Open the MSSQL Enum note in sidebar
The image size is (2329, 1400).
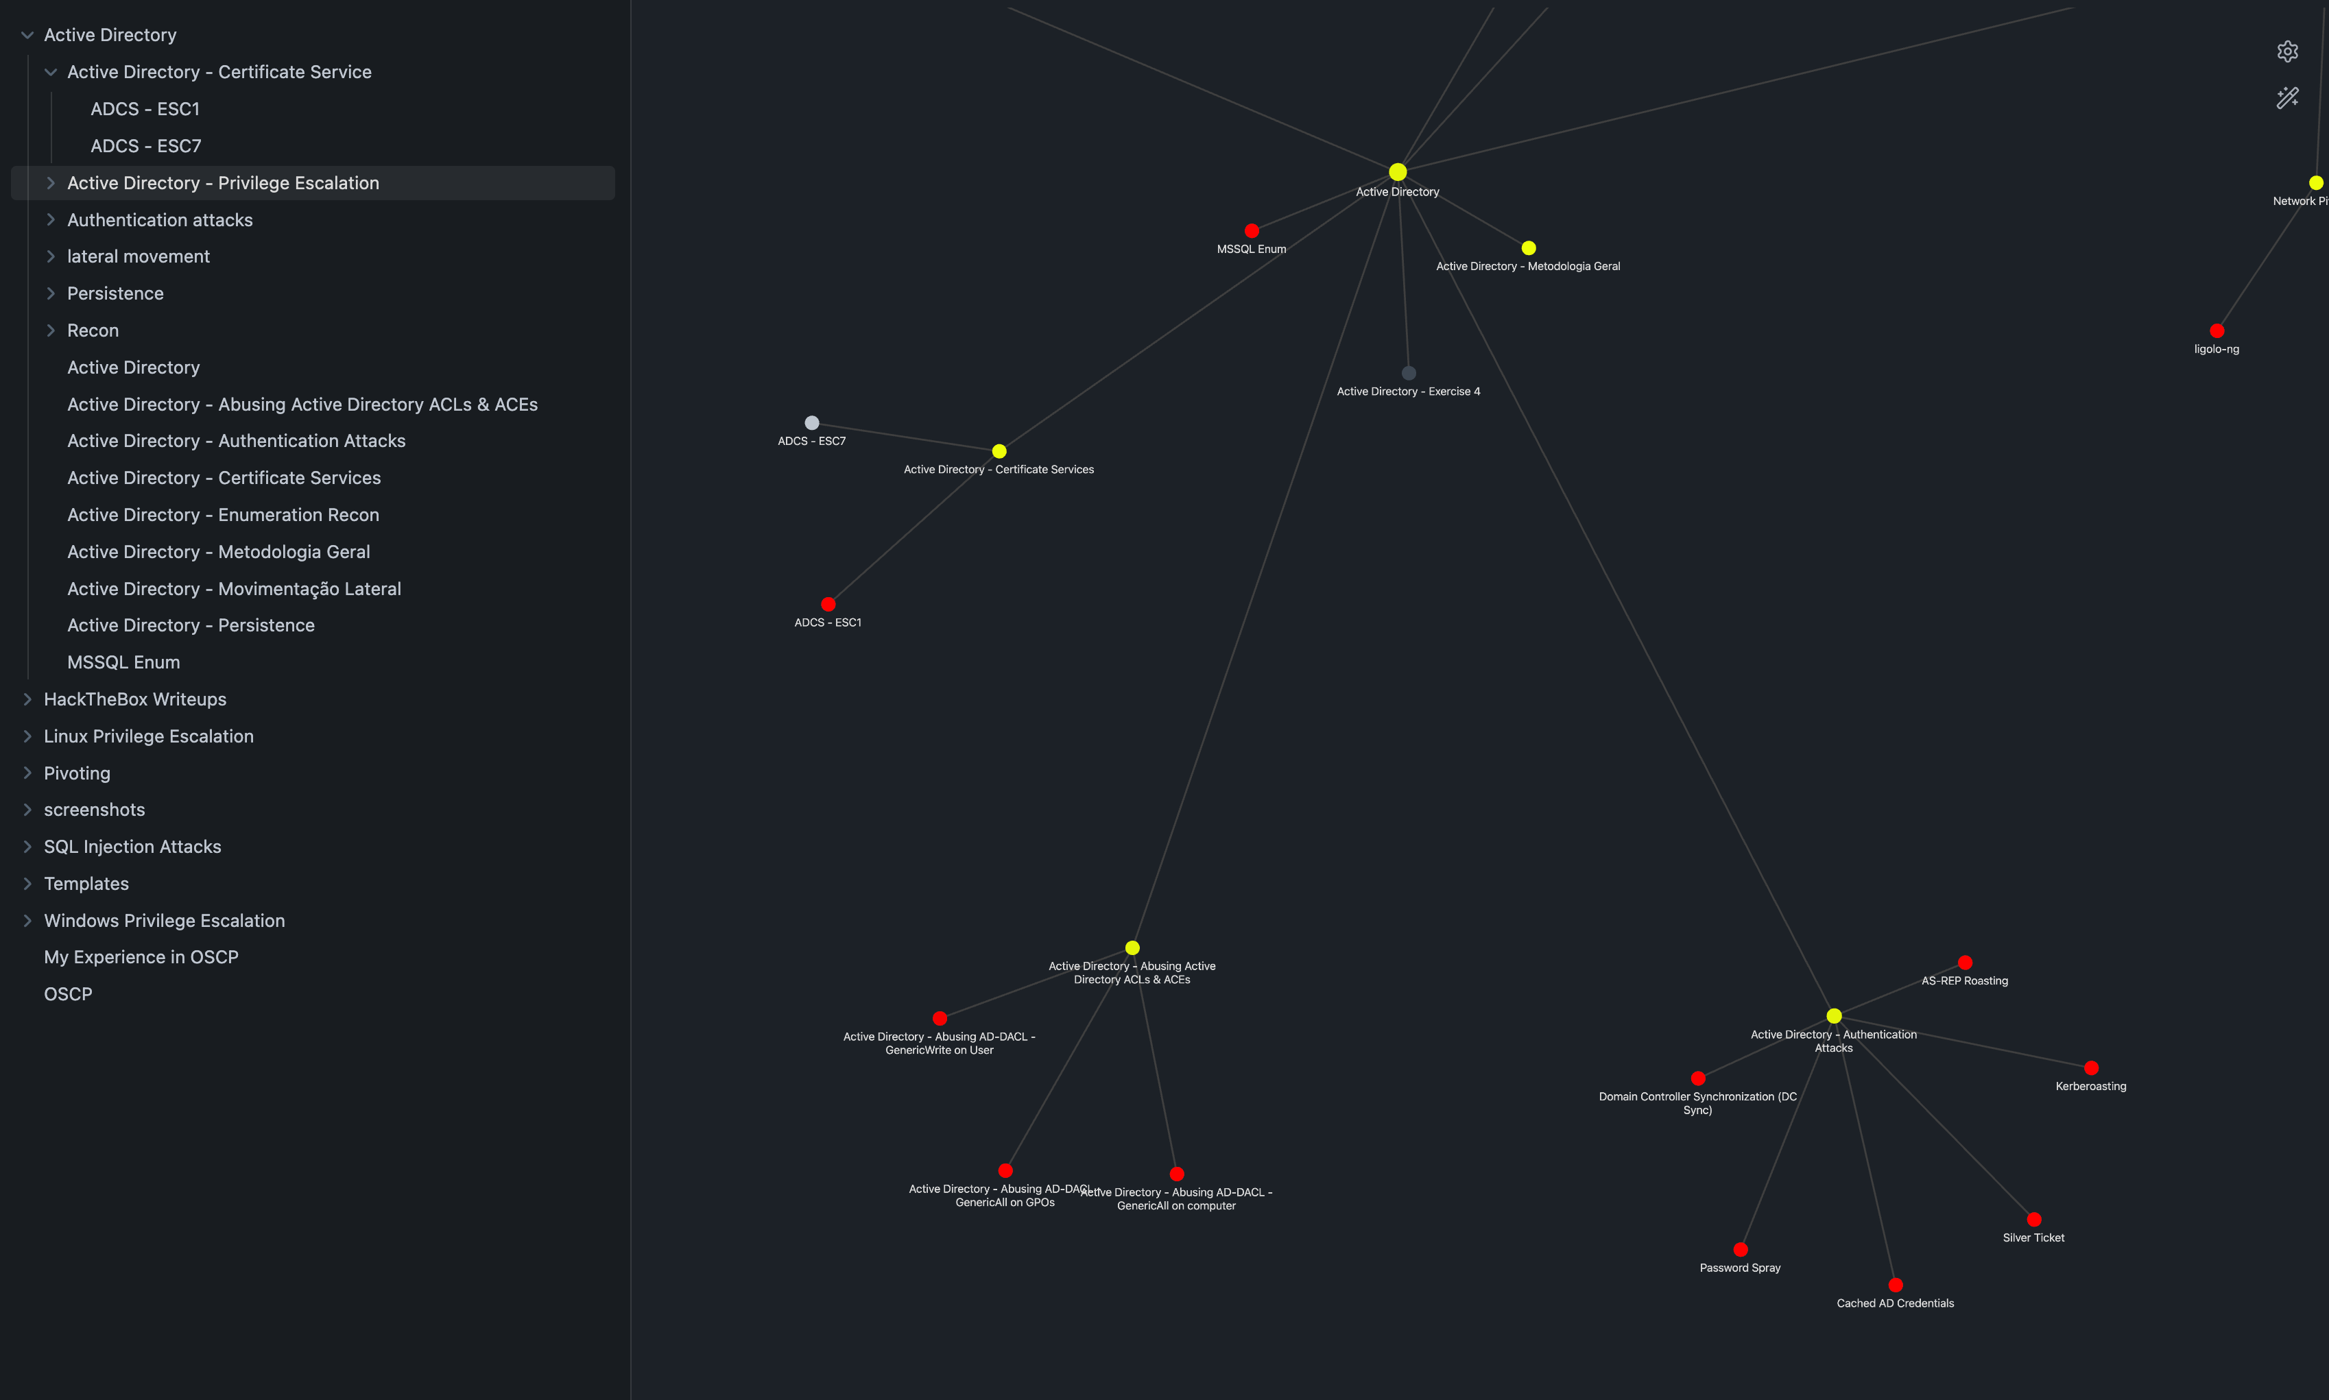(123, 662)
